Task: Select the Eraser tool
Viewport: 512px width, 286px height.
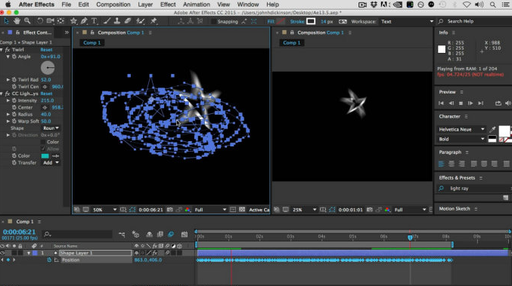Action: point(128,21)
